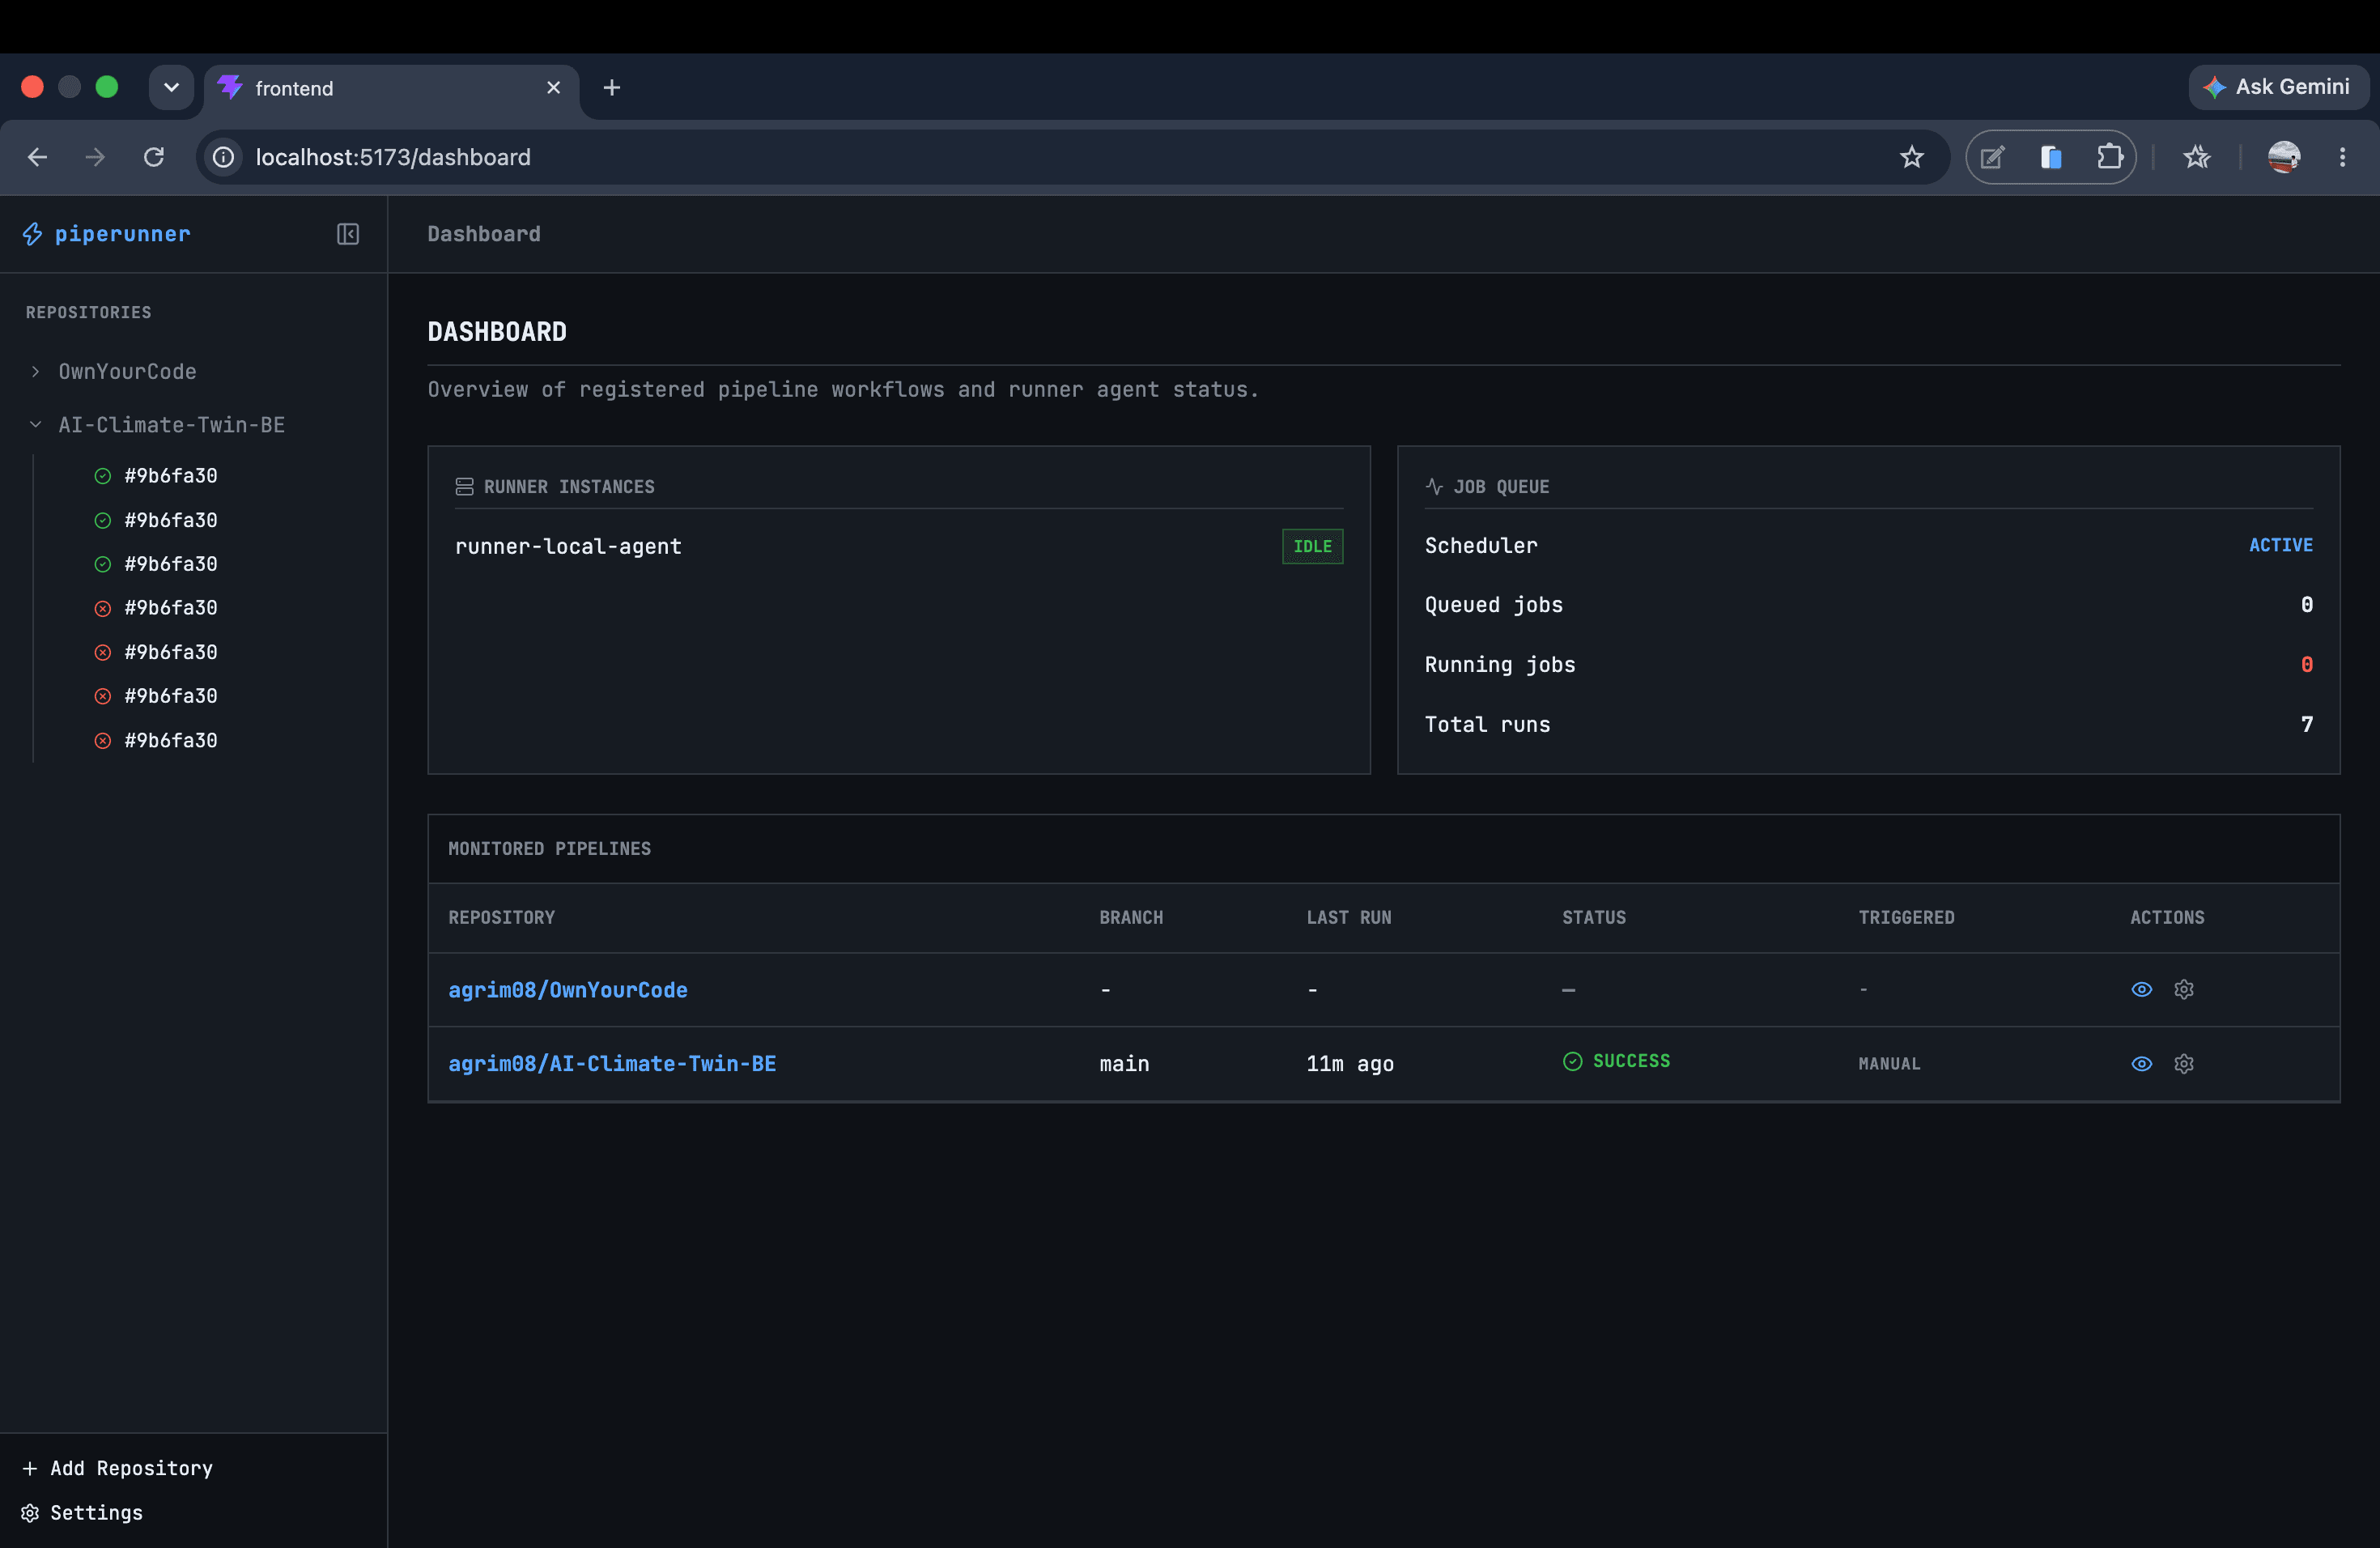Viewport: 2380px width, 1548px height.
Task: Click the runner-local-agent entry
Action: pyautogui.click(x=568, y=546)
